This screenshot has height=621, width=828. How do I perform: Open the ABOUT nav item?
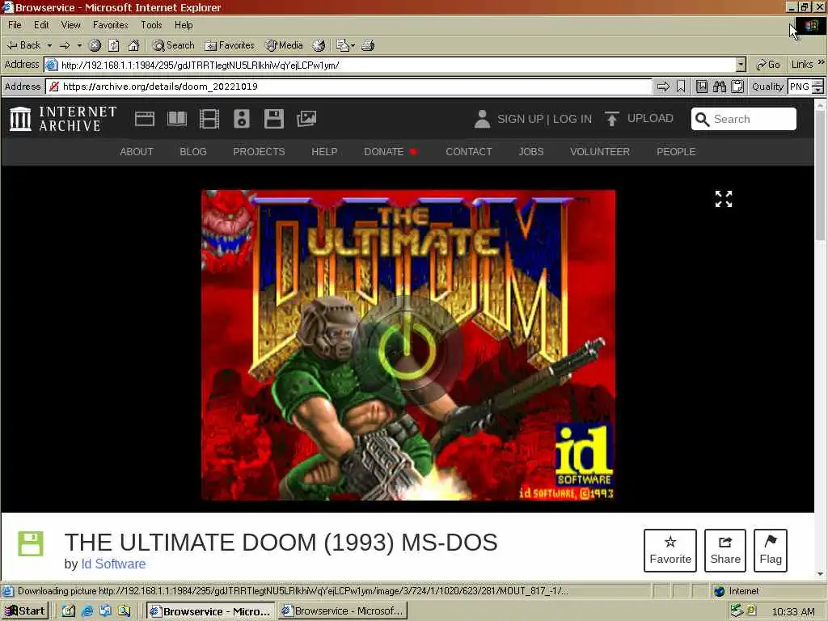[136, 151]
